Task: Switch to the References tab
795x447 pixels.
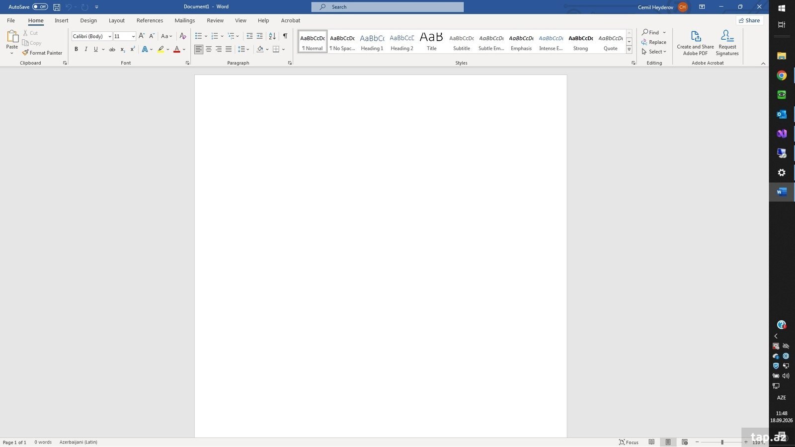Action: point(150,20)
